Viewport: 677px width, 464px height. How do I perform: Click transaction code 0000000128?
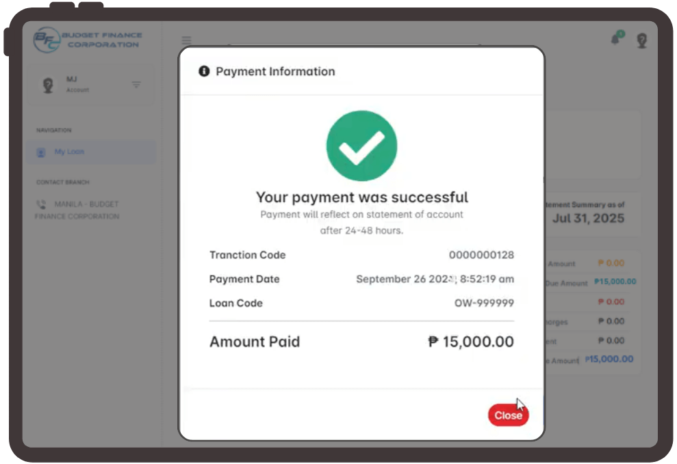point(481,255)
